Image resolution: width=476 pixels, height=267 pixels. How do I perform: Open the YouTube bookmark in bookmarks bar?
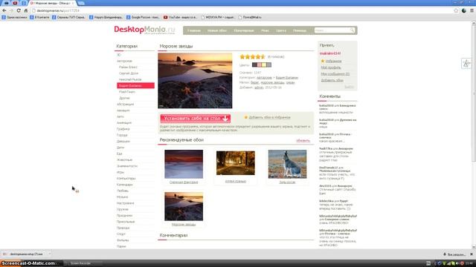(x=180, y=18)
